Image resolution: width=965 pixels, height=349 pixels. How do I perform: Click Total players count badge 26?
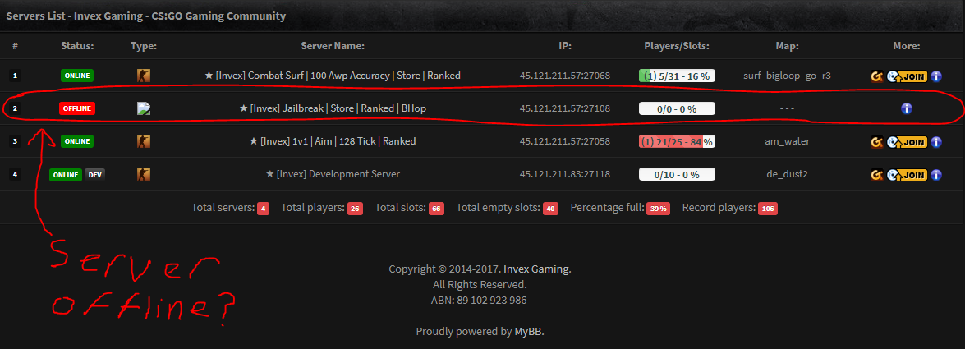point(355,209)
